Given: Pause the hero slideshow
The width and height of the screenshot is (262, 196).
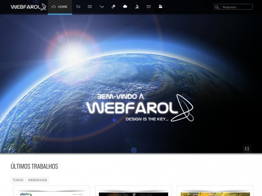Looking at the screenshot, I should click(x=247, y=149).
